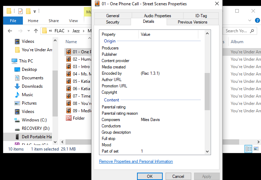Viewport: 261px width, 180px height.
Task: Click the Music folder in sidebar
Action: [27, 95]
